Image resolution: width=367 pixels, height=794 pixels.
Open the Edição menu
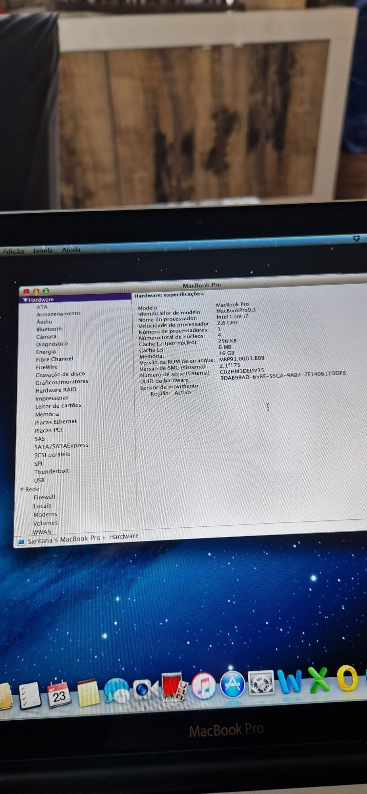[x=13, y=251]
